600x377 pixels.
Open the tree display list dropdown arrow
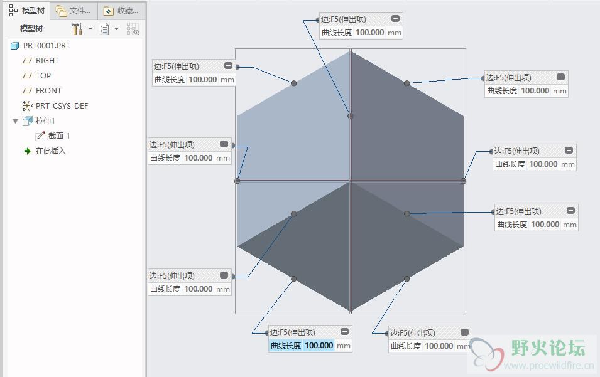[x=116, y=29]
